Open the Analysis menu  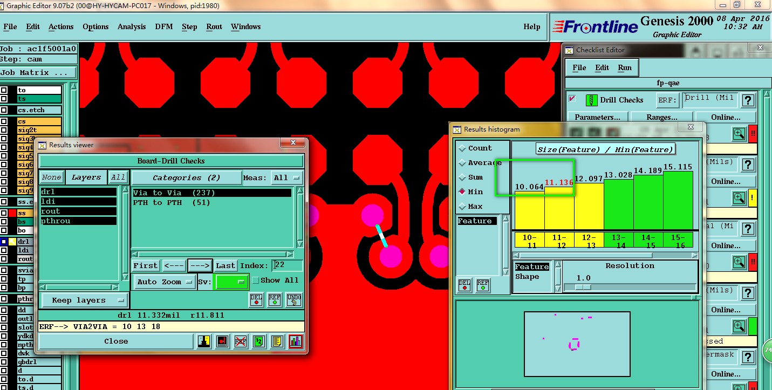point(132,26)
